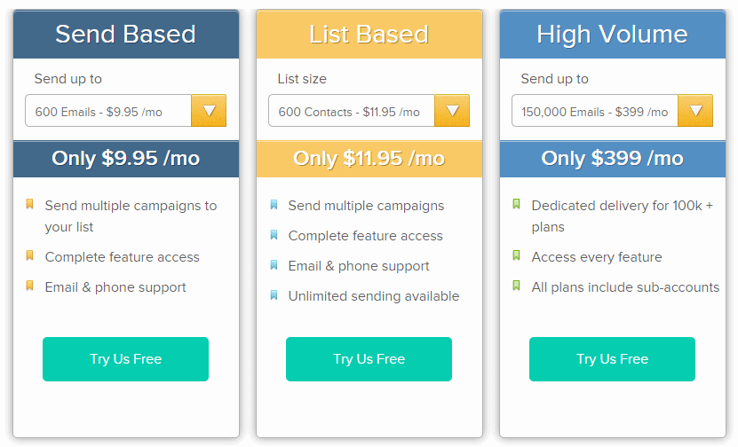738x447 pixels.
Task: Open the High Volume emails dropdown arrow
Action: 695,111
